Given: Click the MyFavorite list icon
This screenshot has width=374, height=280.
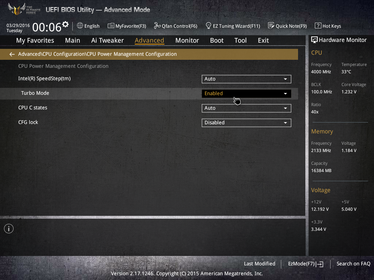Looking at the screenshot, I should 111,26.
